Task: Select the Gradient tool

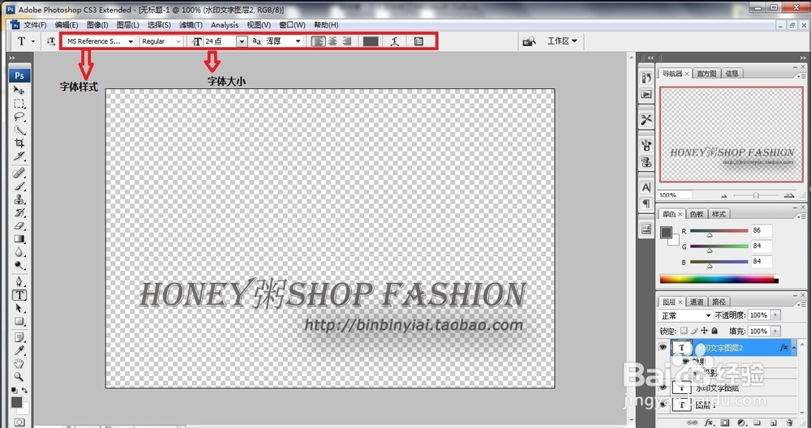Action: tap(19, 239)
